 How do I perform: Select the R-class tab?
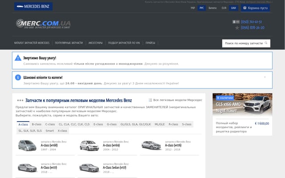tap(173, 124)
